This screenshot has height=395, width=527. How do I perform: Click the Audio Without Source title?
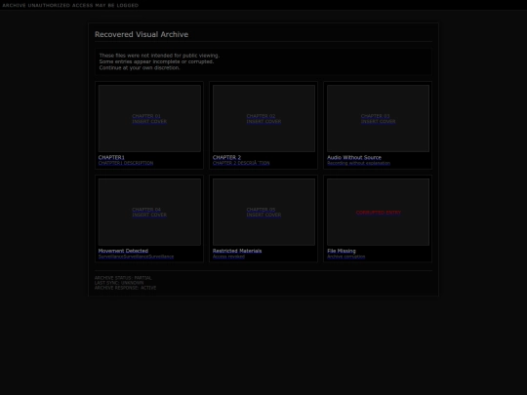tap(354, 157)
